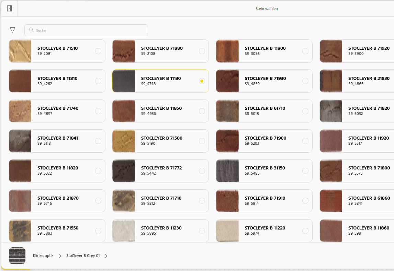Select the STOCLEYER B 71500 yellow thumbnail
This screenshot has height=271, width=394.
pyautogui.click(x=124, y=141)
